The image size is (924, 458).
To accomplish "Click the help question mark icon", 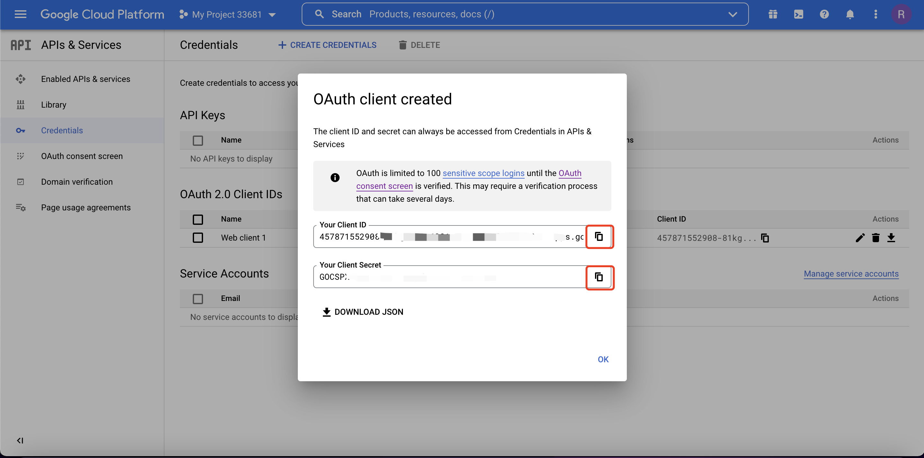I will (x=824, y=14).
